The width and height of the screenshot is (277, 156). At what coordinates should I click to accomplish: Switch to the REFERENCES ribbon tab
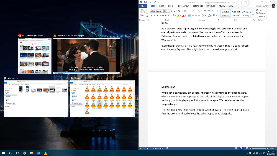198,6
